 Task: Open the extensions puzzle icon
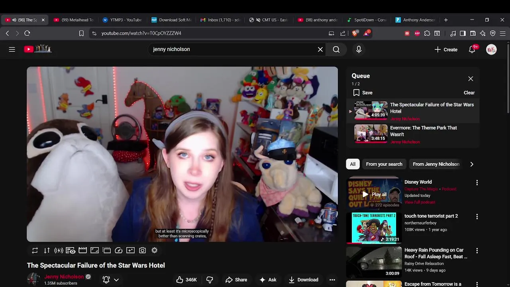(x=427, y=33)
